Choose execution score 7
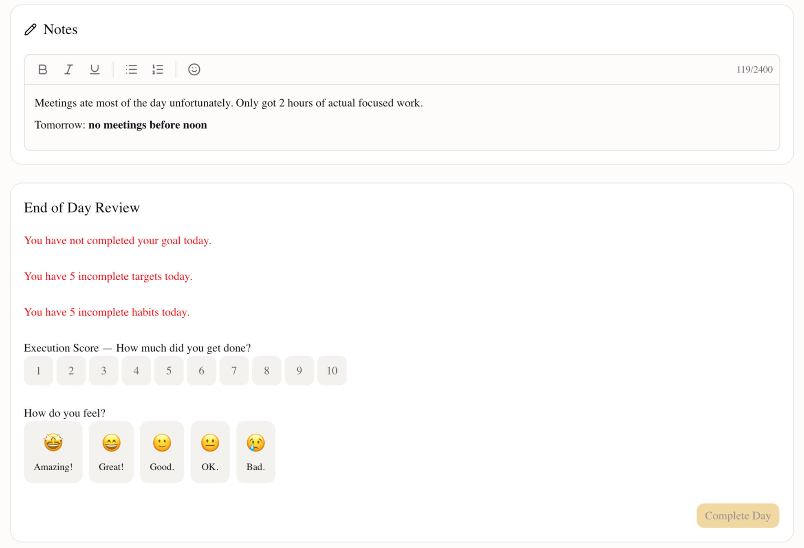The image size is (804, 548). 234,370
